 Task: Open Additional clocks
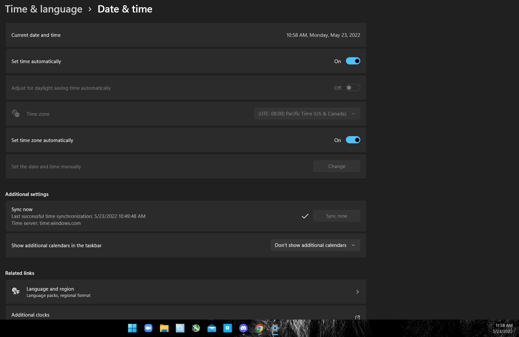tap(186, 313)
